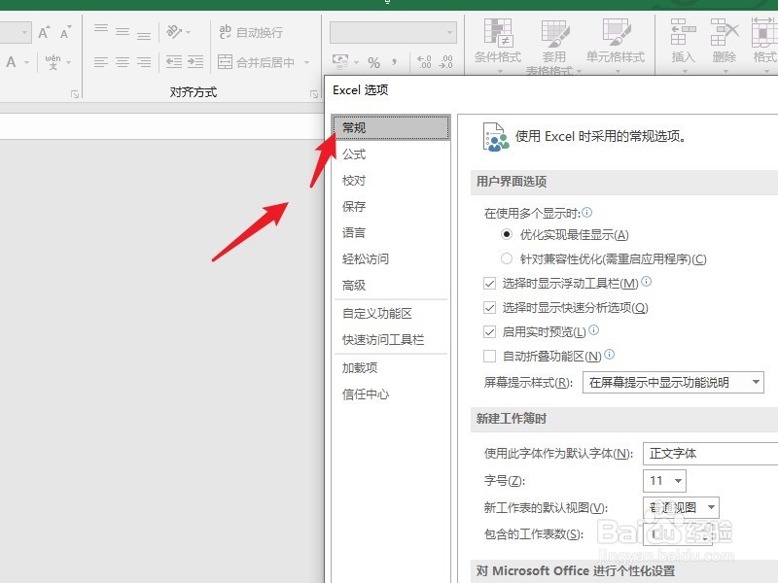Select the 公式 options category
The height and width of the screenshot is (583, 778).
[x=391, y=154]
